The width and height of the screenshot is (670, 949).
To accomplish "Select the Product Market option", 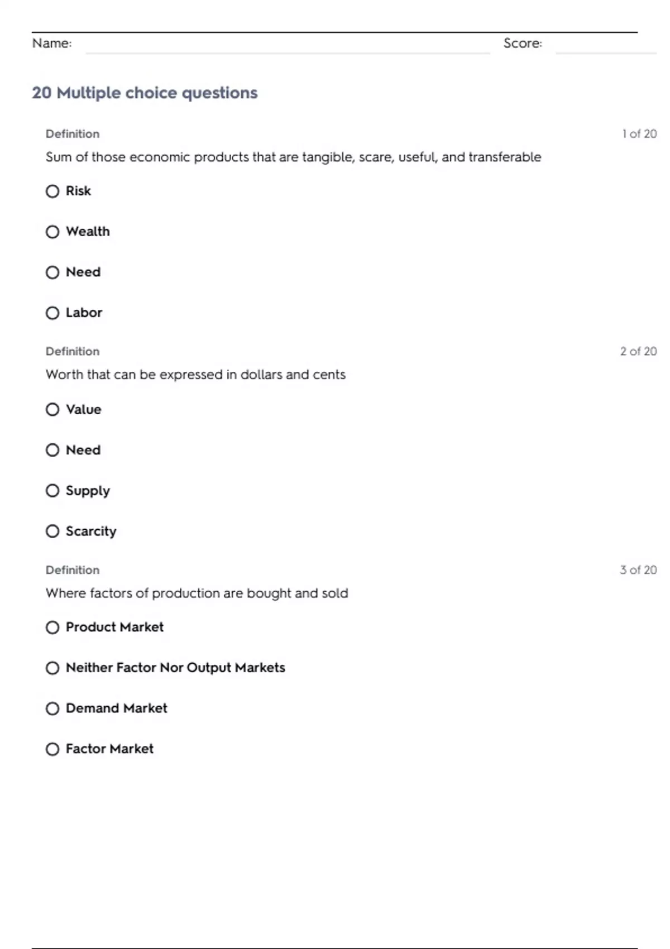I will 52,627.
